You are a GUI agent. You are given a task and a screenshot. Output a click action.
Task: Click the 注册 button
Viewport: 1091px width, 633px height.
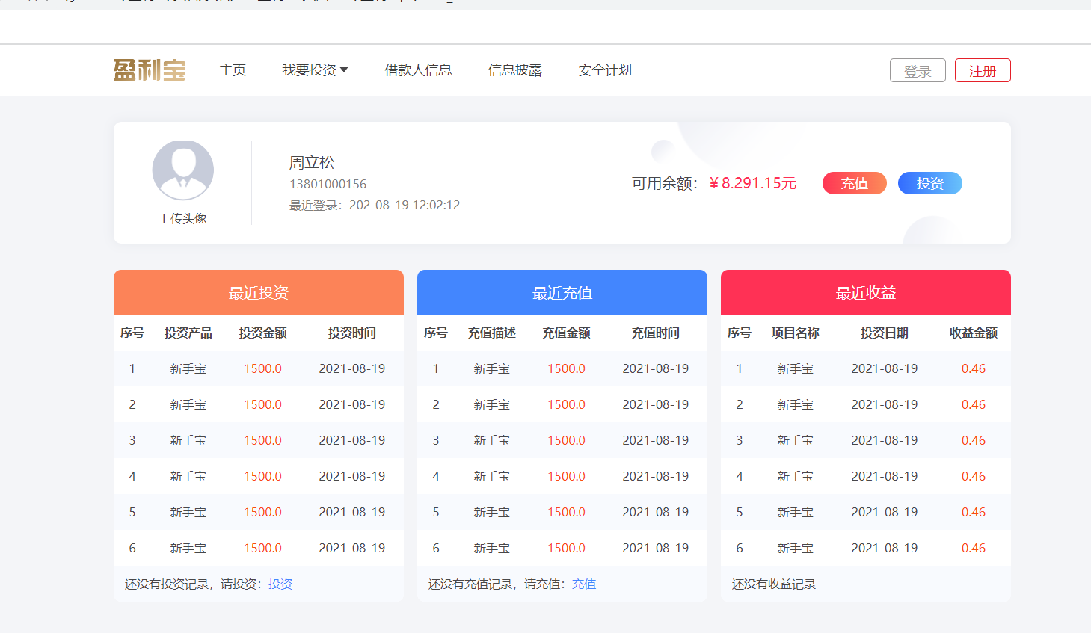pyautogui.click(x=983, y=70)
